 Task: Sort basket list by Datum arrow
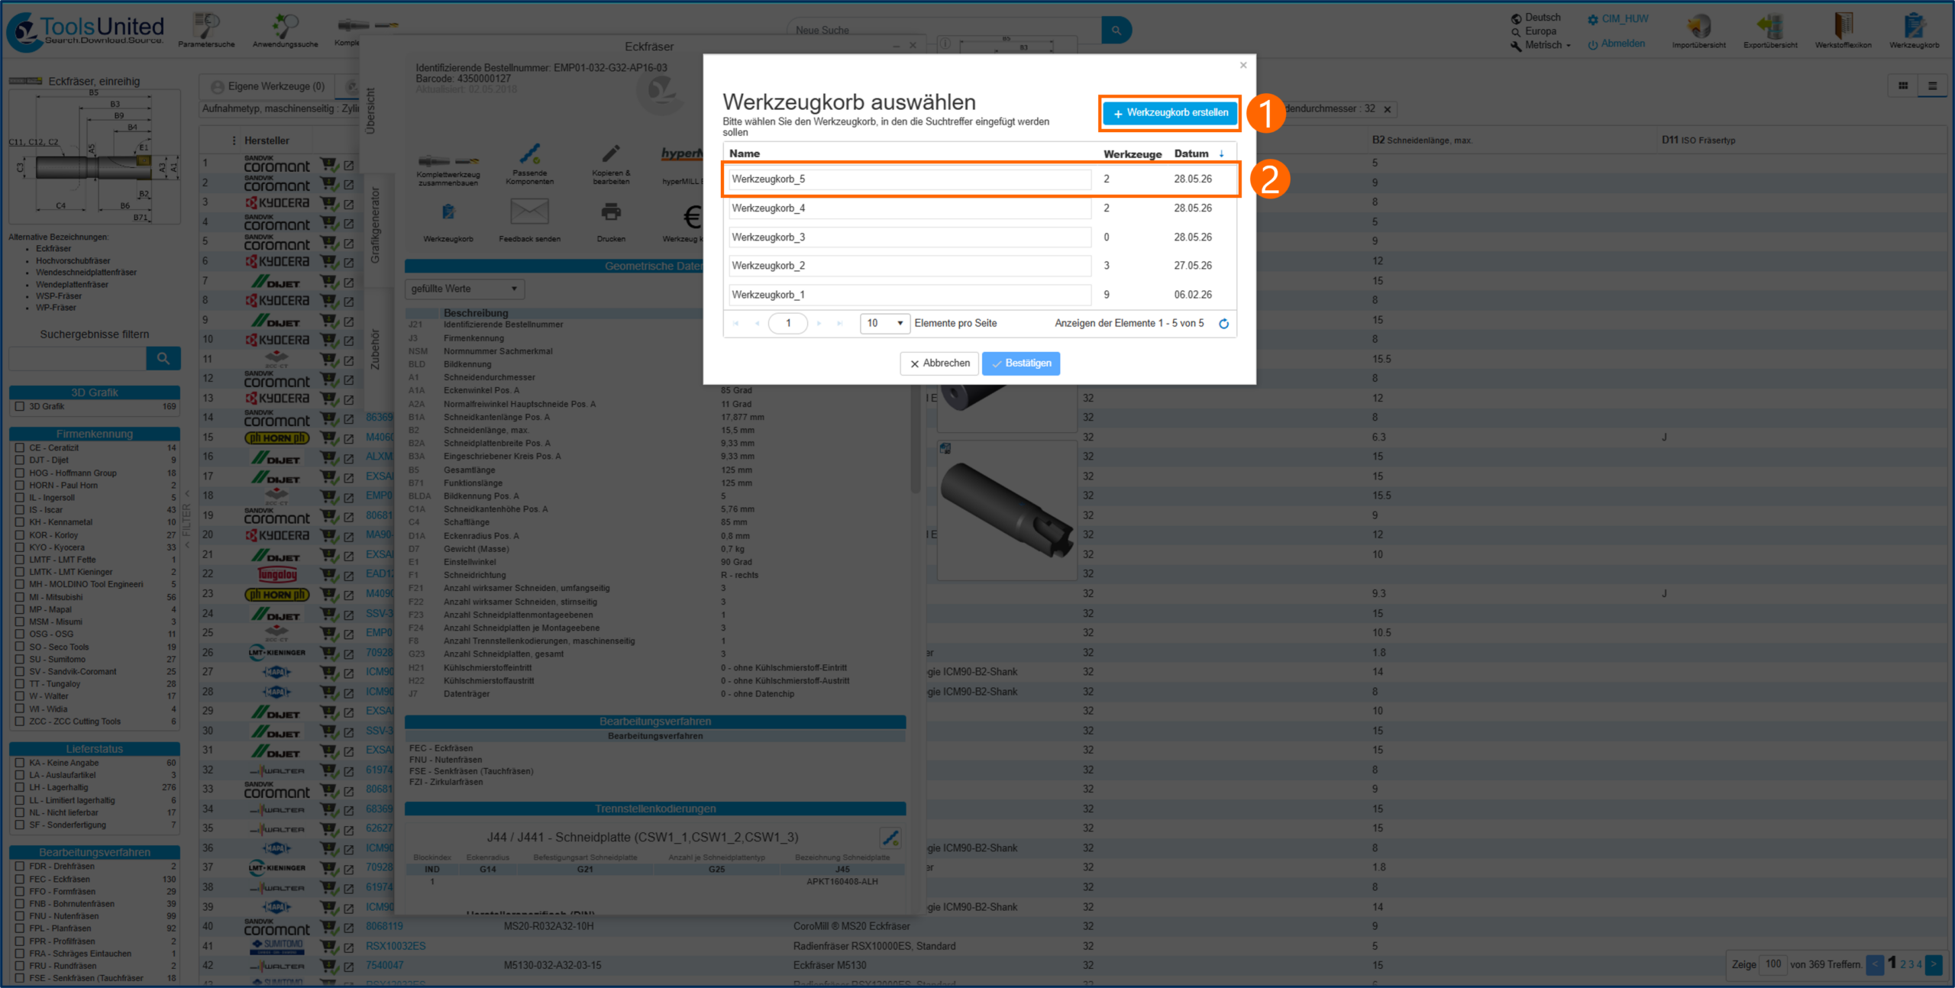1222,153
